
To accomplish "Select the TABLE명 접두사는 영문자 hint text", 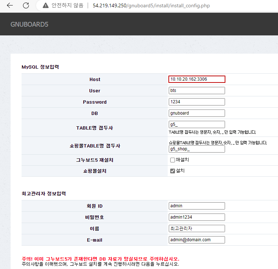I will [x=212, y=132].
